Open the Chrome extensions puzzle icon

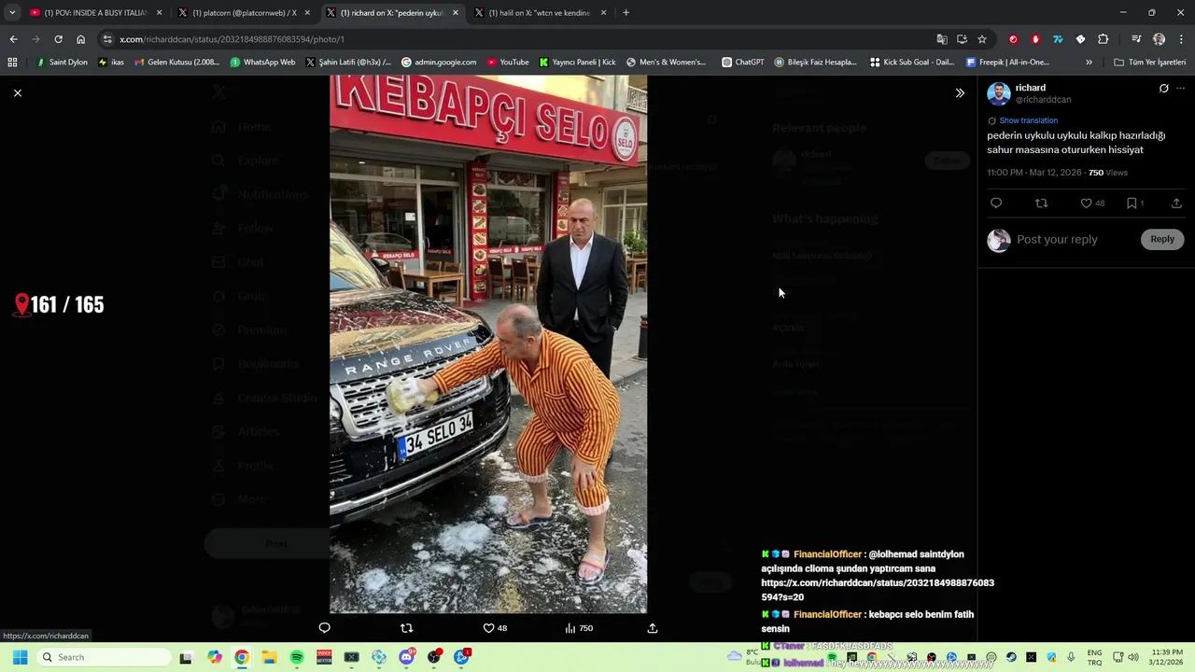click(1103, 39)
